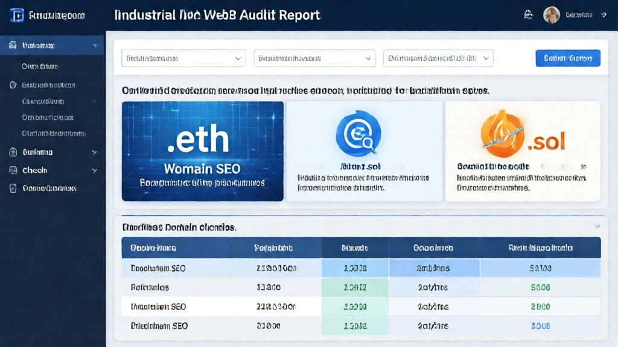Open the .eth Womain SEO card
The width and height of the screenshot is (618, 347).
203,151
